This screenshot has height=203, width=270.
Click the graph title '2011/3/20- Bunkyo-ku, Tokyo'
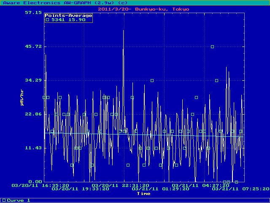[x=143, y=9]
